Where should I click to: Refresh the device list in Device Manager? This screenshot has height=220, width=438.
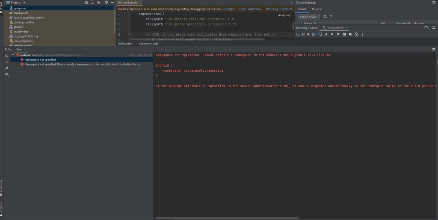(325, 17)
